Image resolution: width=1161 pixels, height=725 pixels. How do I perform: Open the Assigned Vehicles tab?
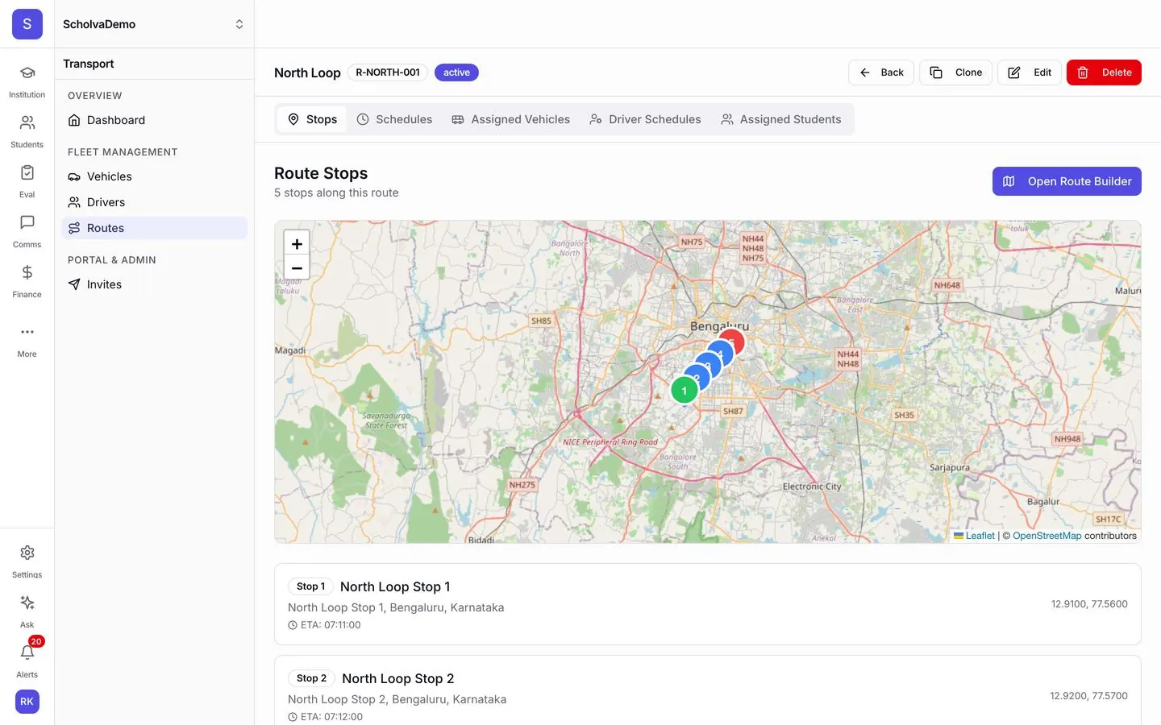(510, 119)
